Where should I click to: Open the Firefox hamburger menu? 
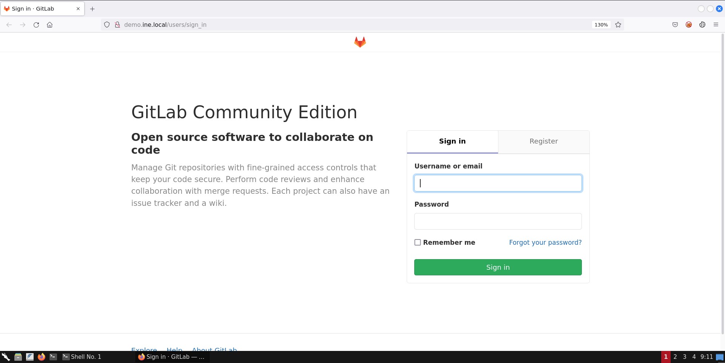coord(716,25)
